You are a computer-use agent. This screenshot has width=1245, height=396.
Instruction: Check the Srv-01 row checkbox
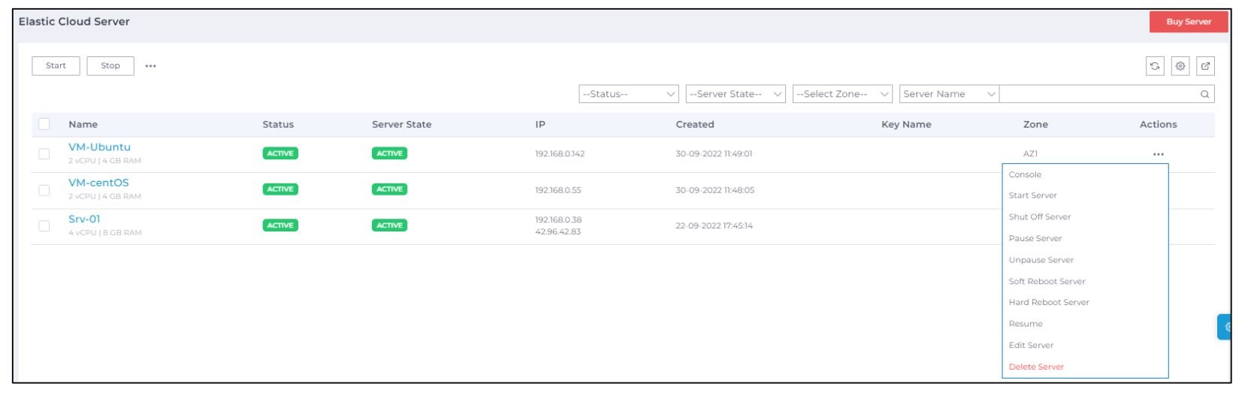44,226
